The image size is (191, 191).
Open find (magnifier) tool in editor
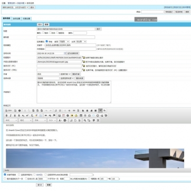[85, 120]
